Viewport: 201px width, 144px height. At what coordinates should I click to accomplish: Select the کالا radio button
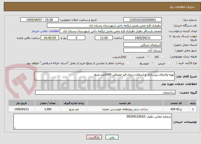pyautogui.click(x=162, y=56)
